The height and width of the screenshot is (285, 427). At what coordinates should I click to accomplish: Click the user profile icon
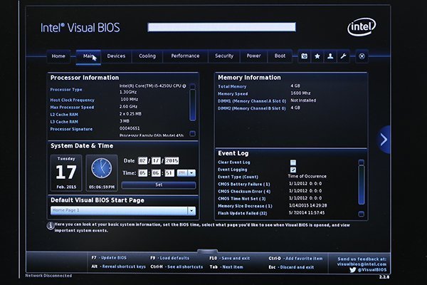[330, 56]
